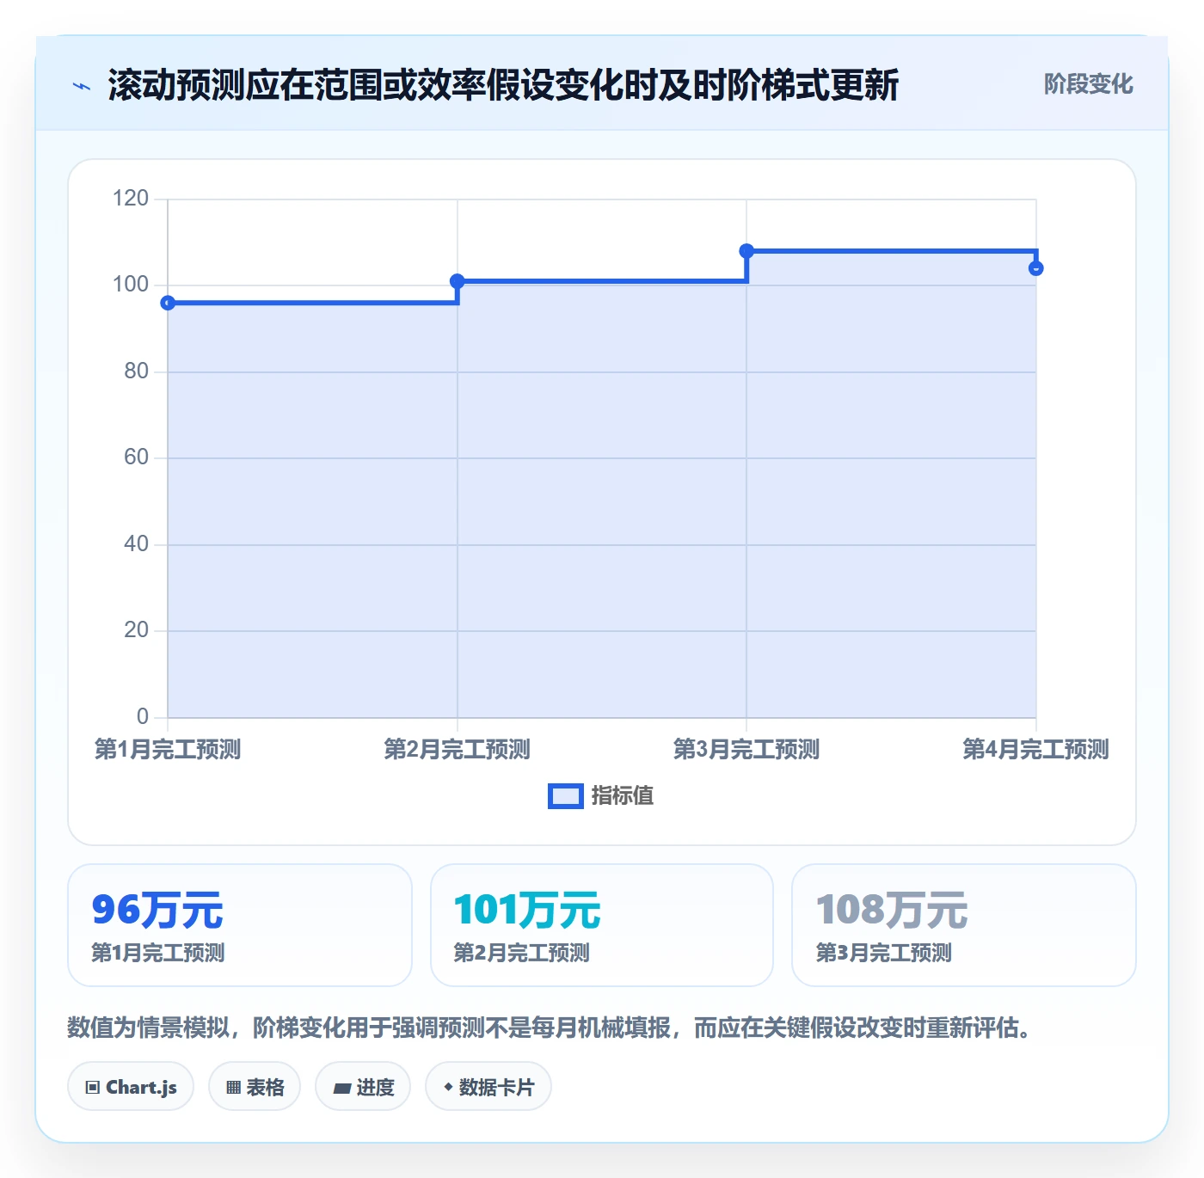The width and height of the screenshot is (1204, 1178).
Task: Click the diamond icon in 数据卡片 chip
Action: click(448, 1087)
